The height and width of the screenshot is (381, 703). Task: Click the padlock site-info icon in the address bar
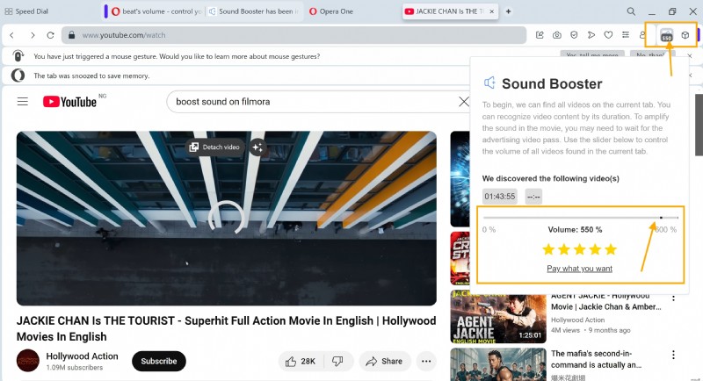pos(71,35)
